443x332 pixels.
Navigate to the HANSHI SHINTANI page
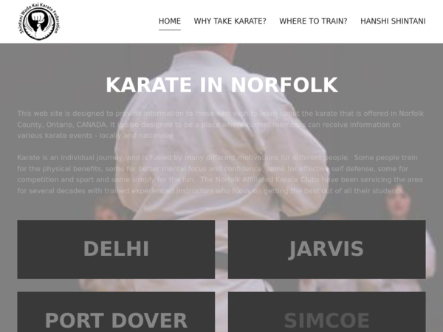click(393, 21)
